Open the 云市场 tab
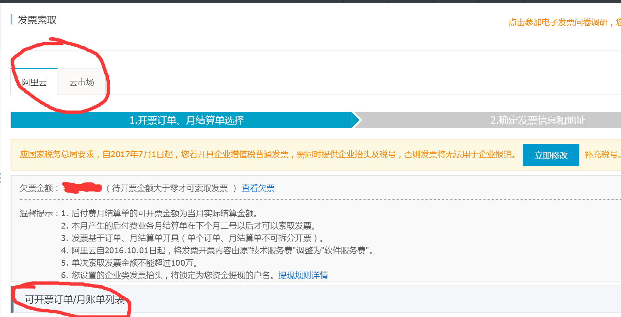The height and width of the screenshot is (317, 621). (82, 82)
